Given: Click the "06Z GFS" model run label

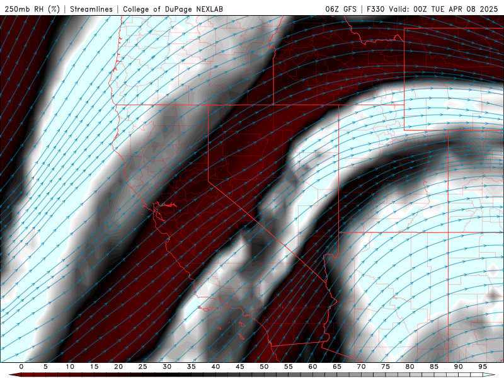Looking at the screenshot, I should click(x=341, y=9).
